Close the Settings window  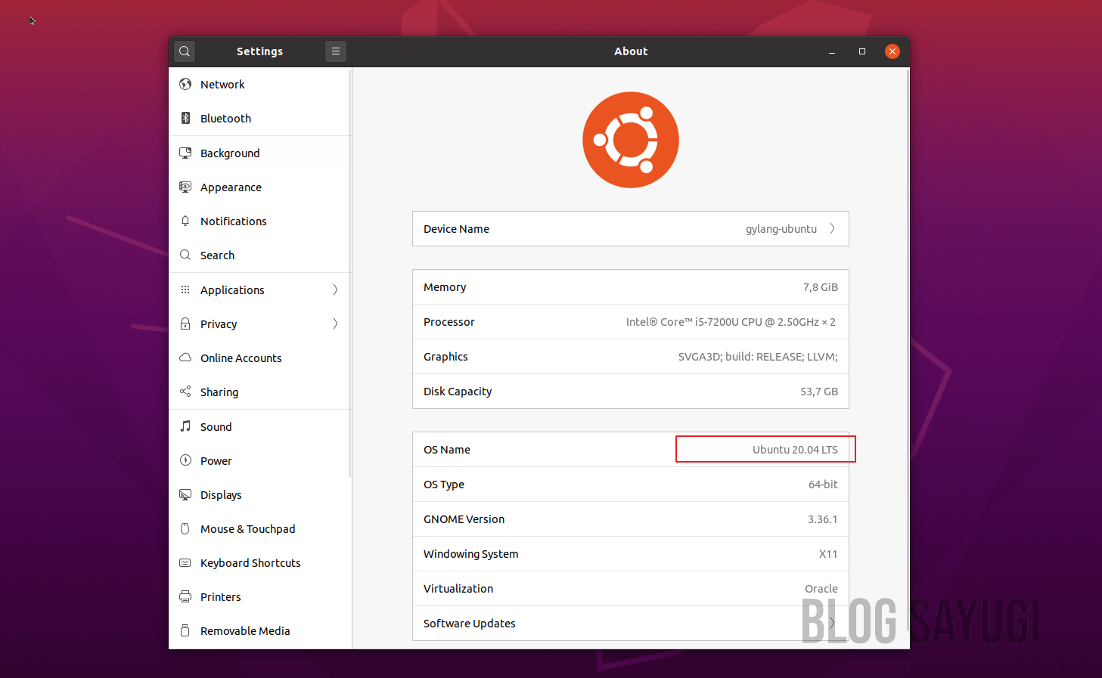pyautogui.click(x=892, y=51)
